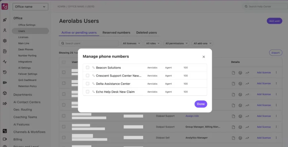Open Ai Contact Centers section
This screenshot has width=288, height=147.
click(x=27, y=102)
